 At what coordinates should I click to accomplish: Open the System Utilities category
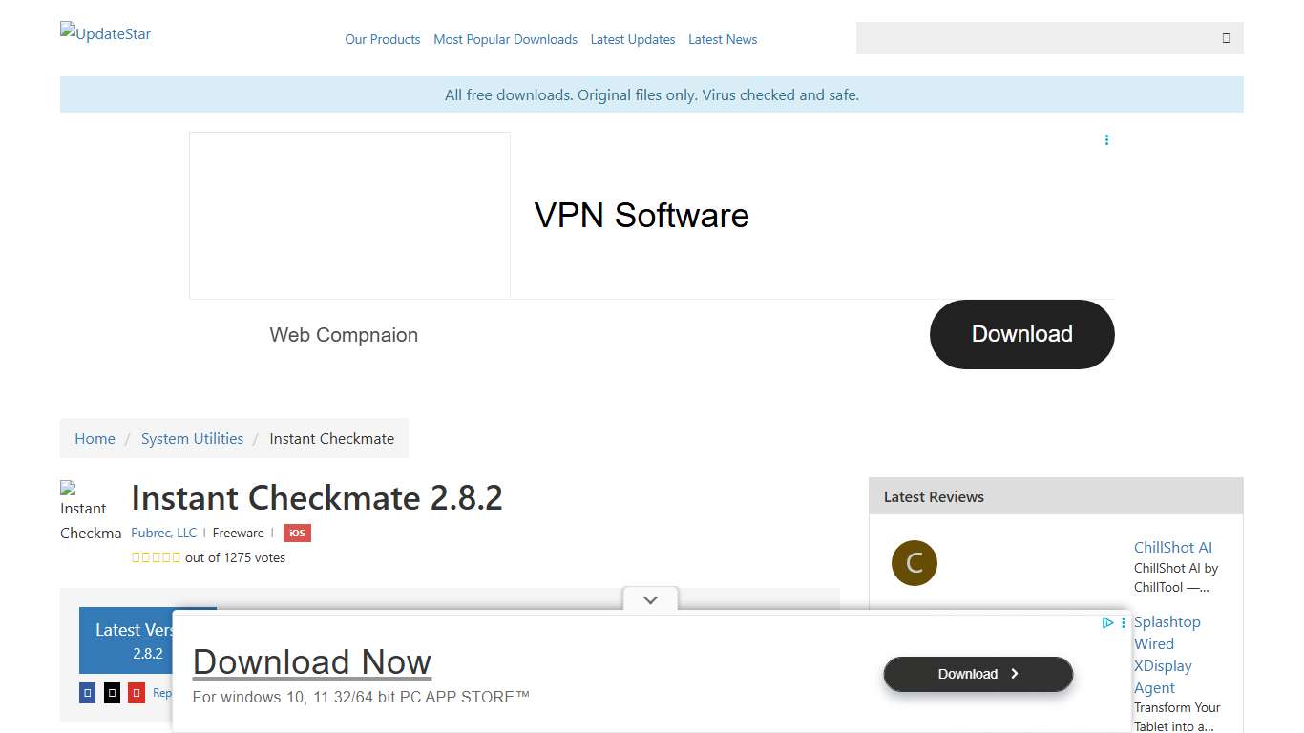point(192,438)
